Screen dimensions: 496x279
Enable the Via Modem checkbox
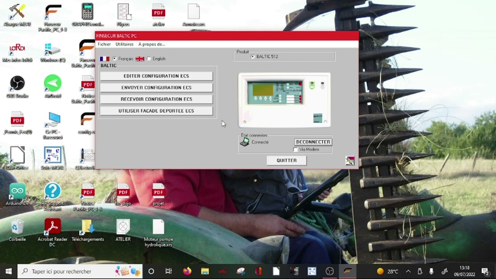tap(296, 150)
